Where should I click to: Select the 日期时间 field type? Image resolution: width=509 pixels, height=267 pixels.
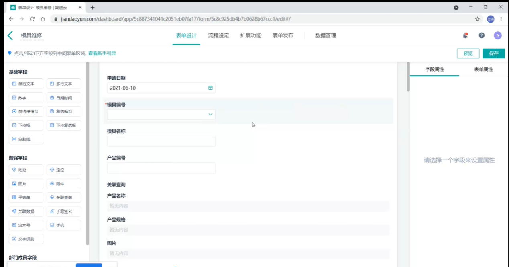(x=63, y=97)
